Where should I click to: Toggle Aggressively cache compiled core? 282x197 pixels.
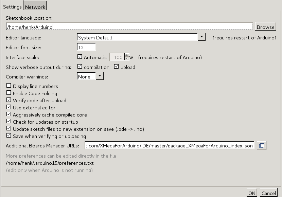coord(8,114)
